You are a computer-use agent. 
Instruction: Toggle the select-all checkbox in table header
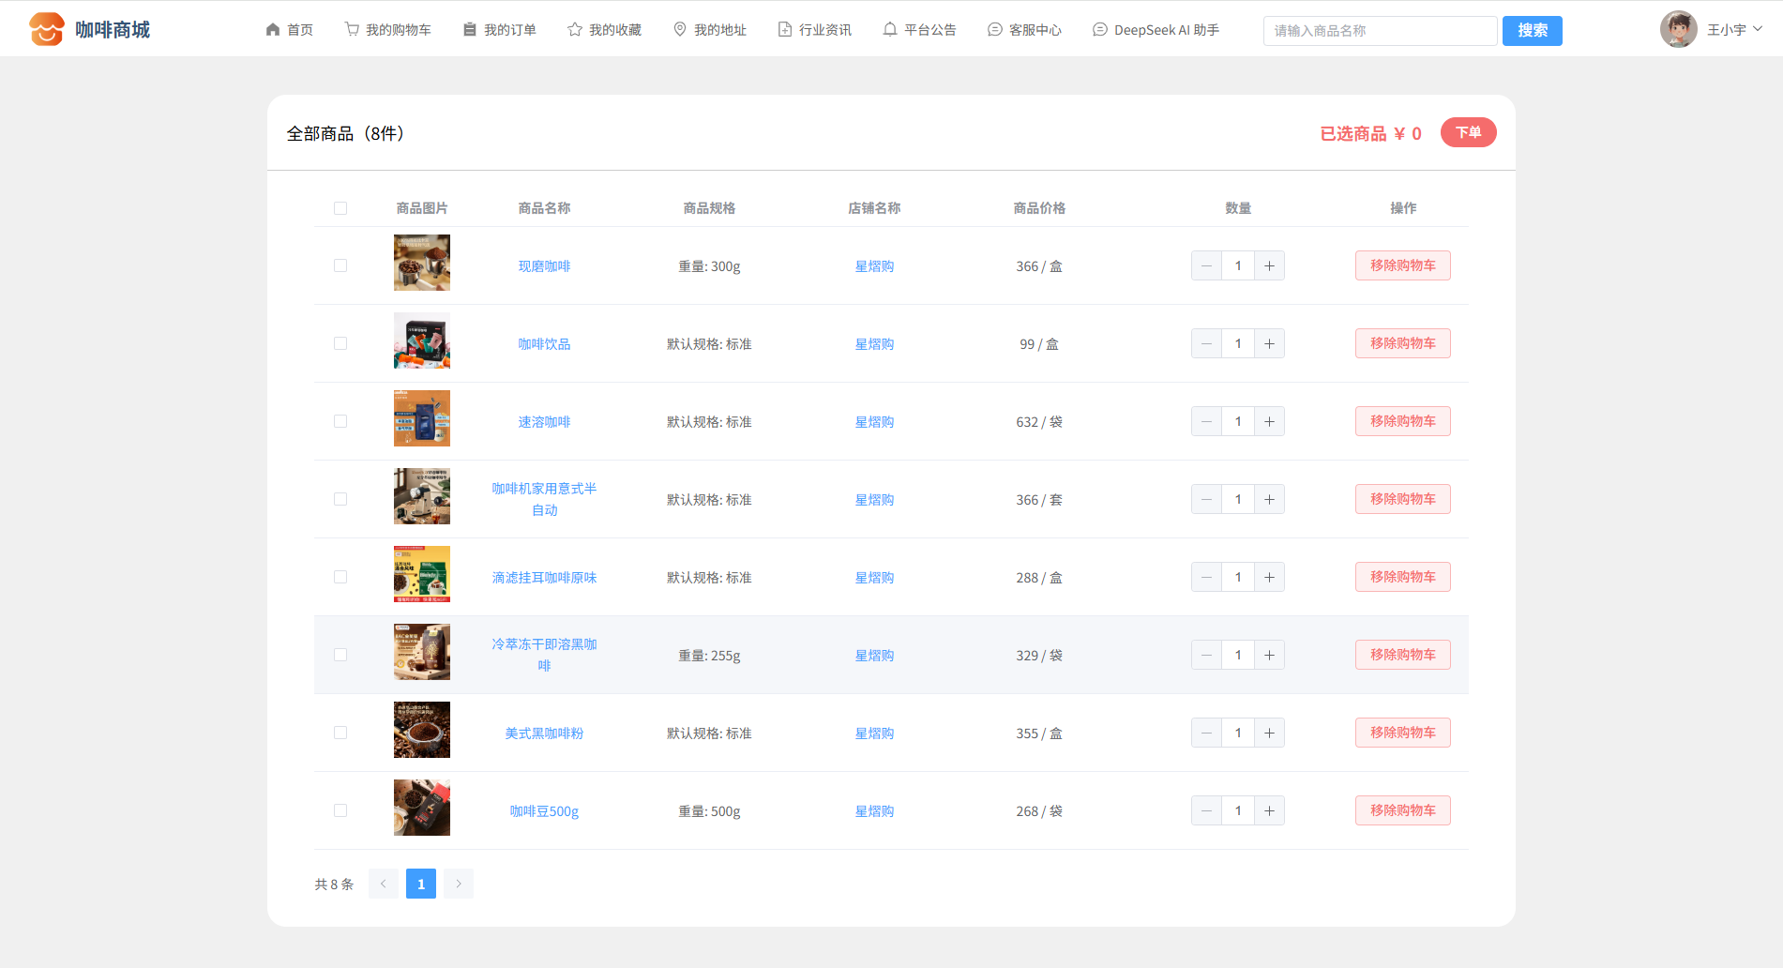click(x=340, y=208)
